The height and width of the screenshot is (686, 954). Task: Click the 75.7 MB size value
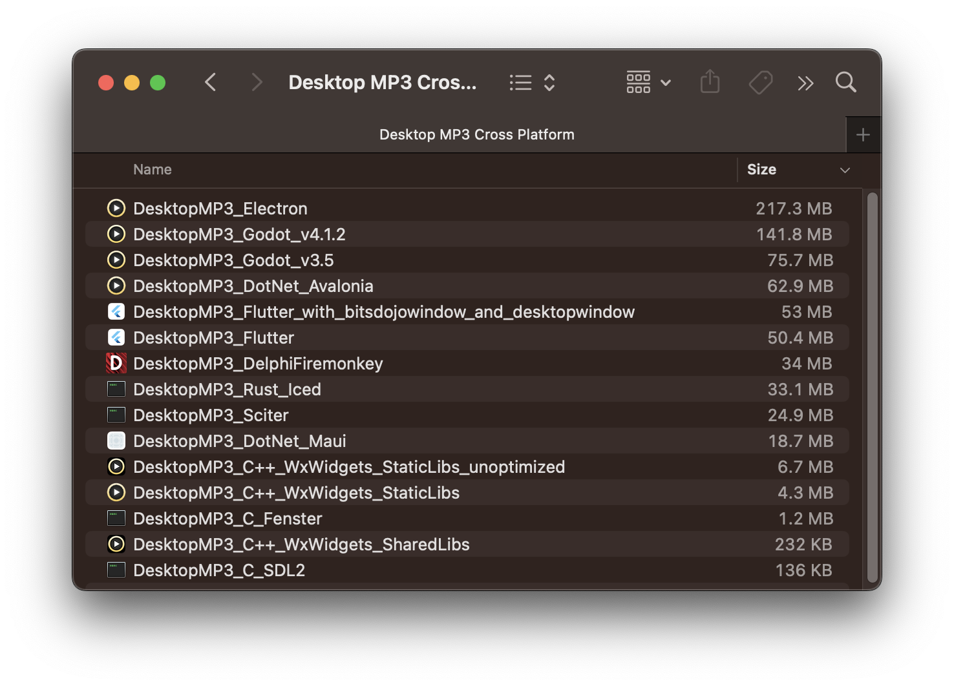[x=800, y=260]
